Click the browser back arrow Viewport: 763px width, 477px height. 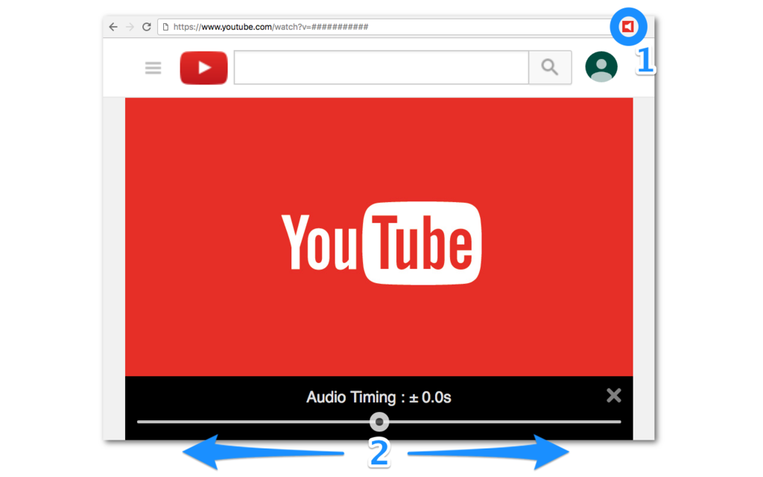(x=113, y=27)
